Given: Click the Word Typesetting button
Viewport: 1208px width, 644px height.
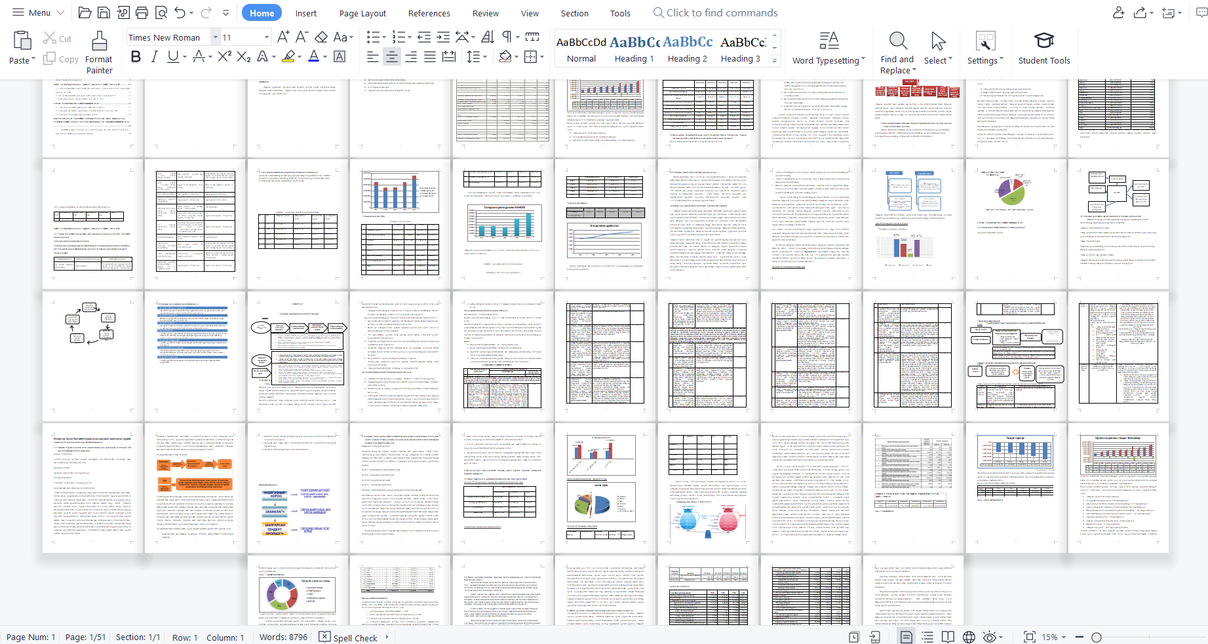Looking at the screenshot, I should point(828,49).
